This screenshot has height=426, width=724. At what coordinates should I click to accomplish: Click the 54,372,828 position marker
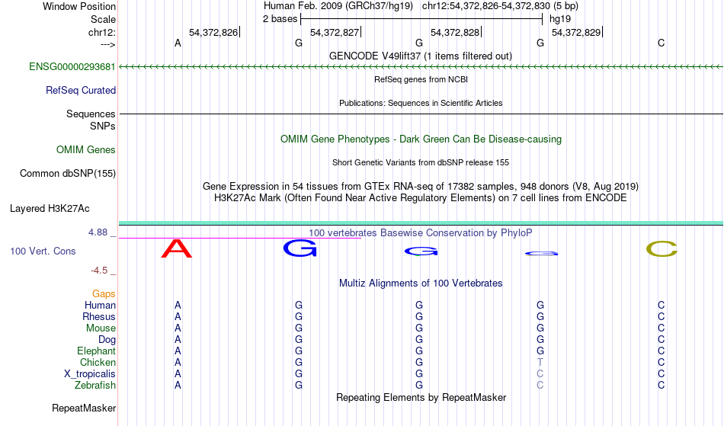(457, 32)
